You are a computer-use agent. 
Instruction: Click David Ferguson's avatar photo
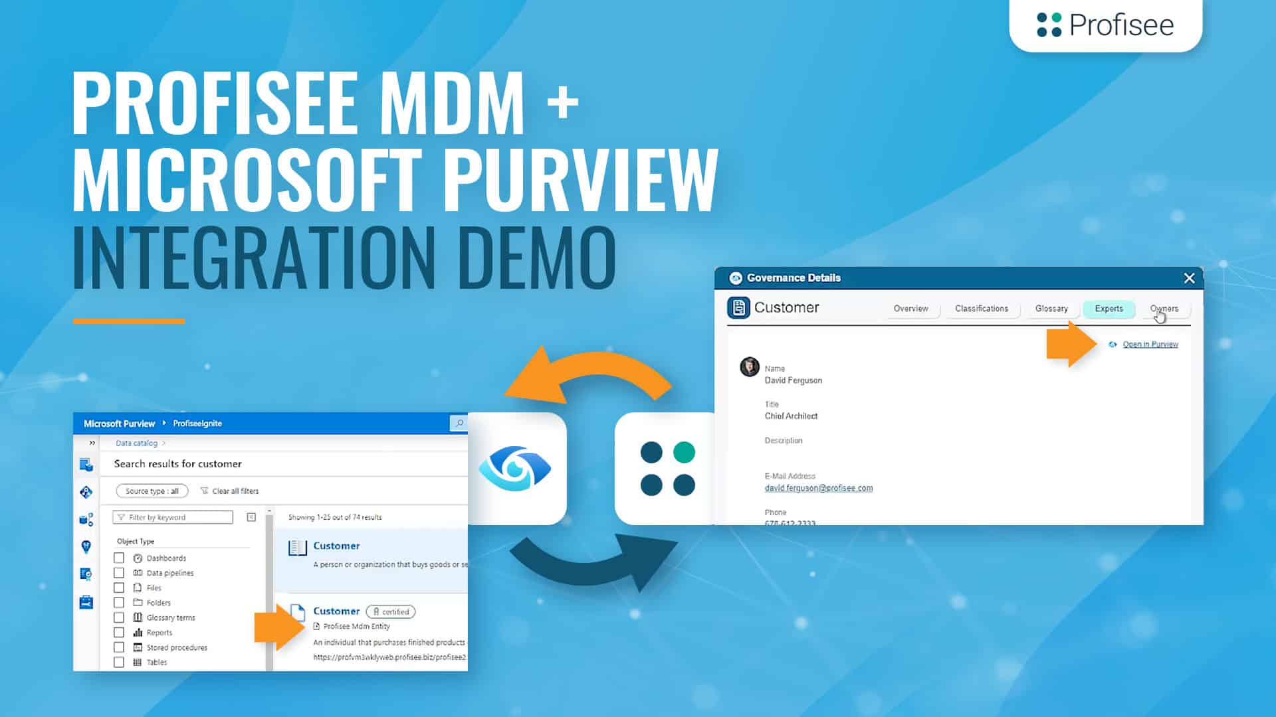(x=750, y=366)
